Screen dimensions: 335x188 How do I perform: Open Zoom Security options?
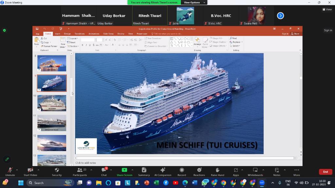57,172
